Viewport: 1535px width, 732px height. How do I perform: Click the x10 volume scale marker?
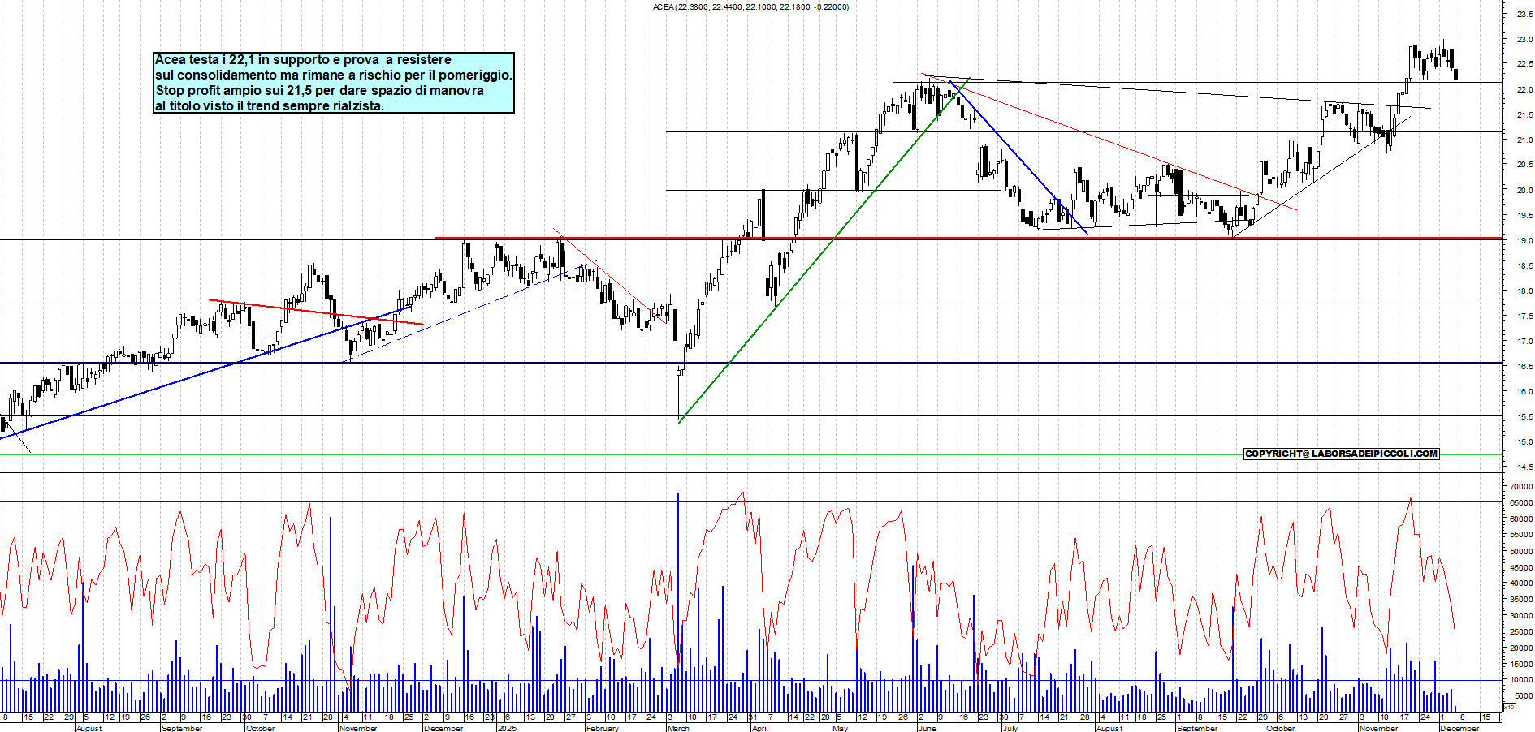[1509, 707]
